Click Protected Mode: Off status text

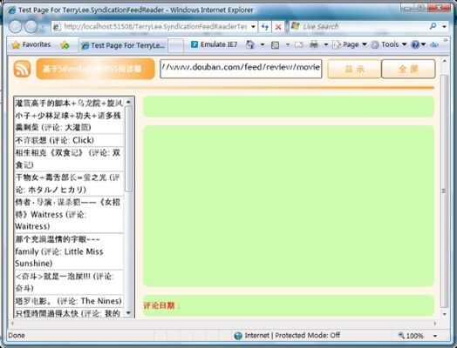308,336
